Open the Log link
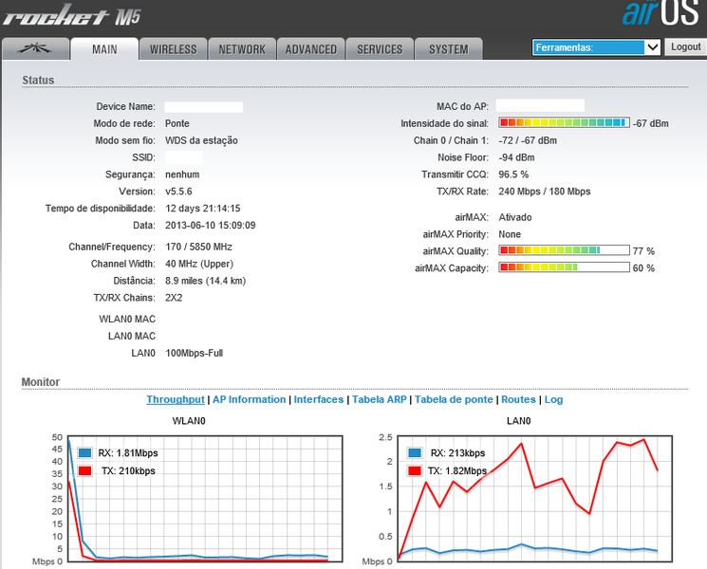Viewport: 707px width, 569px height. tap(553, 399)
